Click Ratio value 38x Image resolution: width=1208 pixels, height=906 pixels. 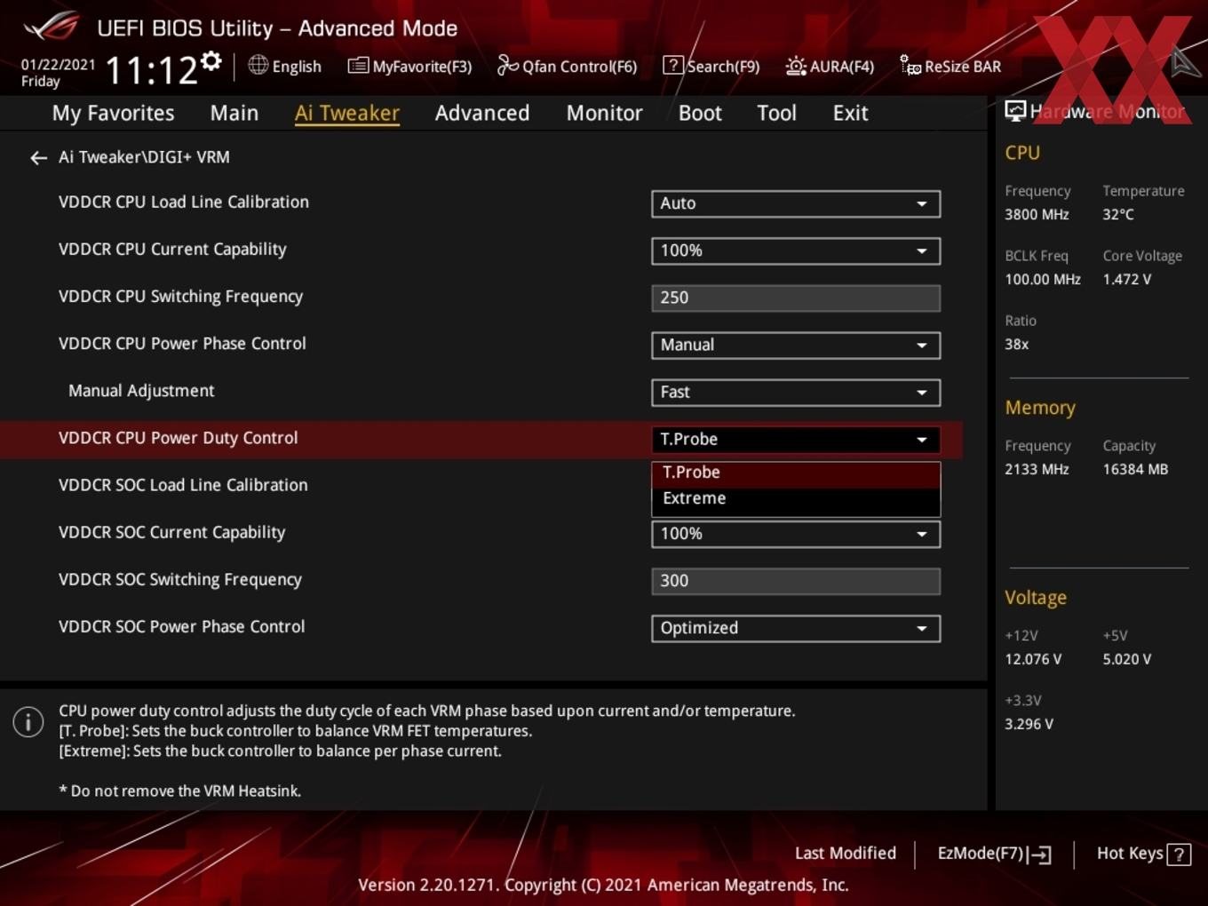click(1016, 344)
